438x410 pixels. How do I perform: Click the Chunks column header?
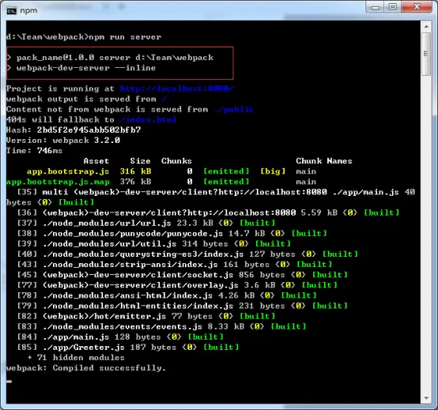pos(176,161)
